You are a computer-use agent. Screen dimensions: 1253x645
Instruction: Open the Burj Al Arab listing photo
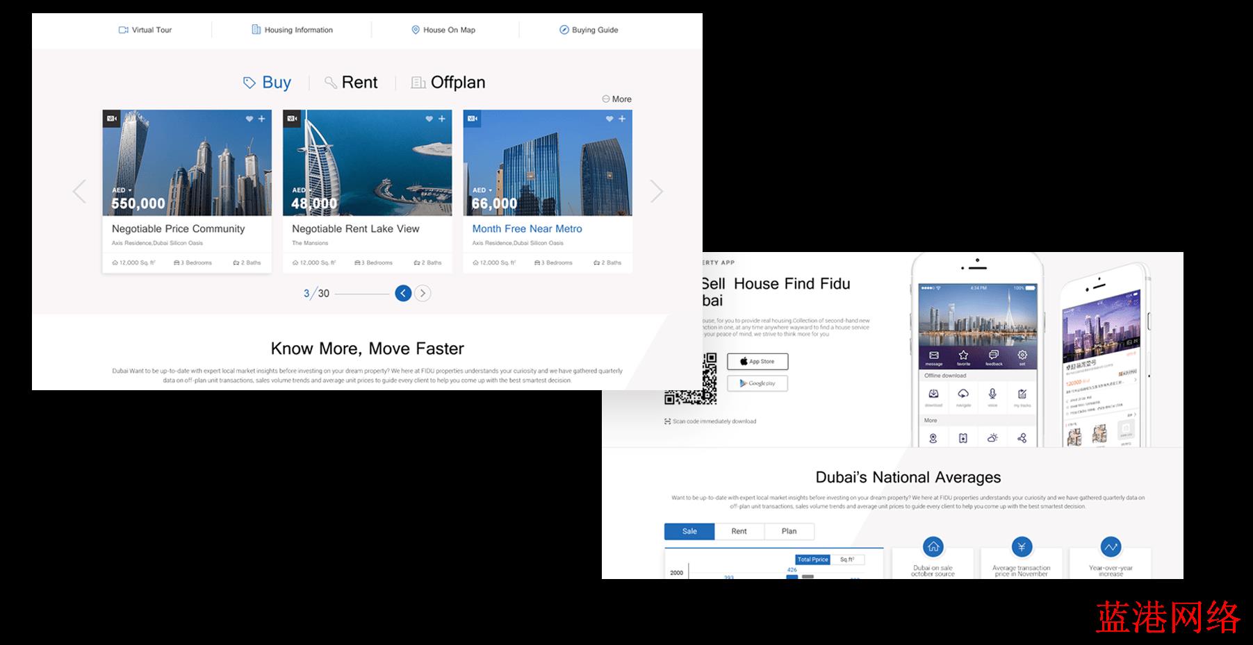tap(368, 162)
